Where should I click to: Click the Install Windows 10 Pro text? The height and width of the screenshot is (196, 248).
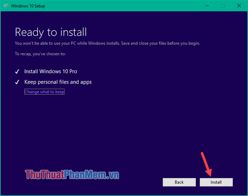51,71
